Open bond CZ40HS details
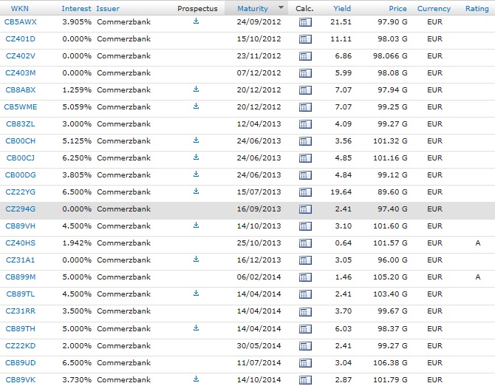This screenshot has height=386, width=495. pos(21,243)
